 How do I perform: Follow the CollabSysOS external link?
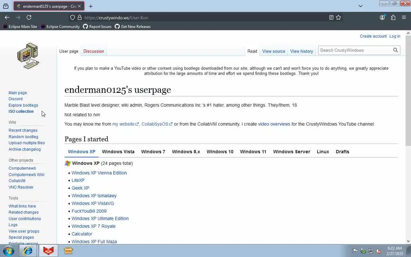157,124
